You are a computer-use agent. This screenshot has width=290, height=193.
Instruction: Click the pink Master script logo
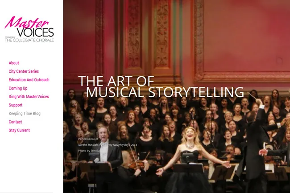(27, 22)
